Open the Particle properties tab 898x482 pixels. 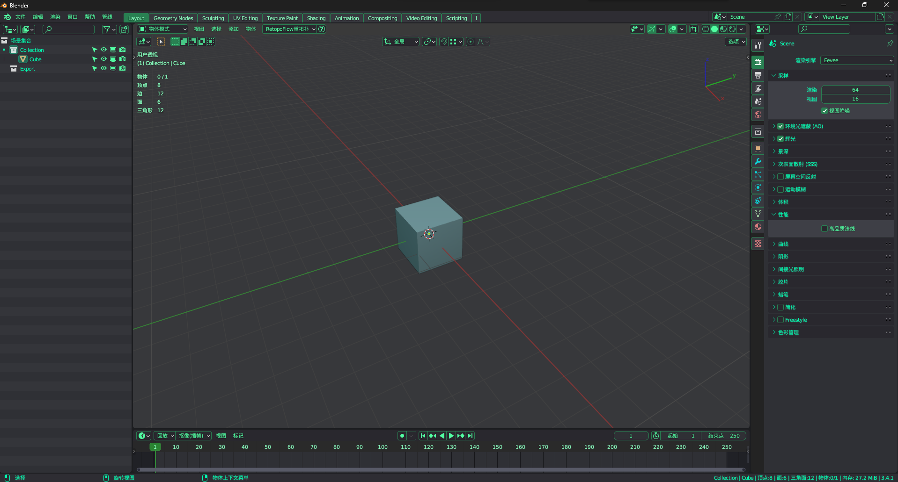click(758, 174)
